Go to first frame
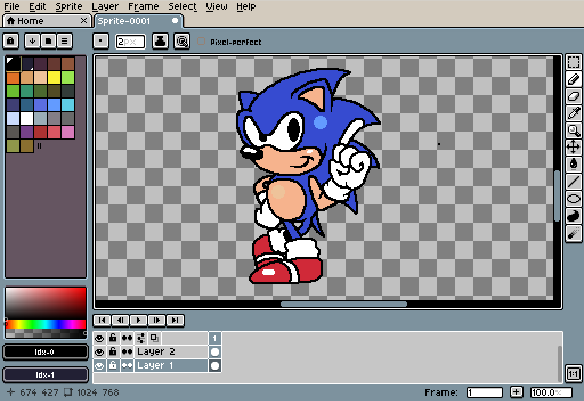This screenshot has height=401, width=584. tap(102, 320)
